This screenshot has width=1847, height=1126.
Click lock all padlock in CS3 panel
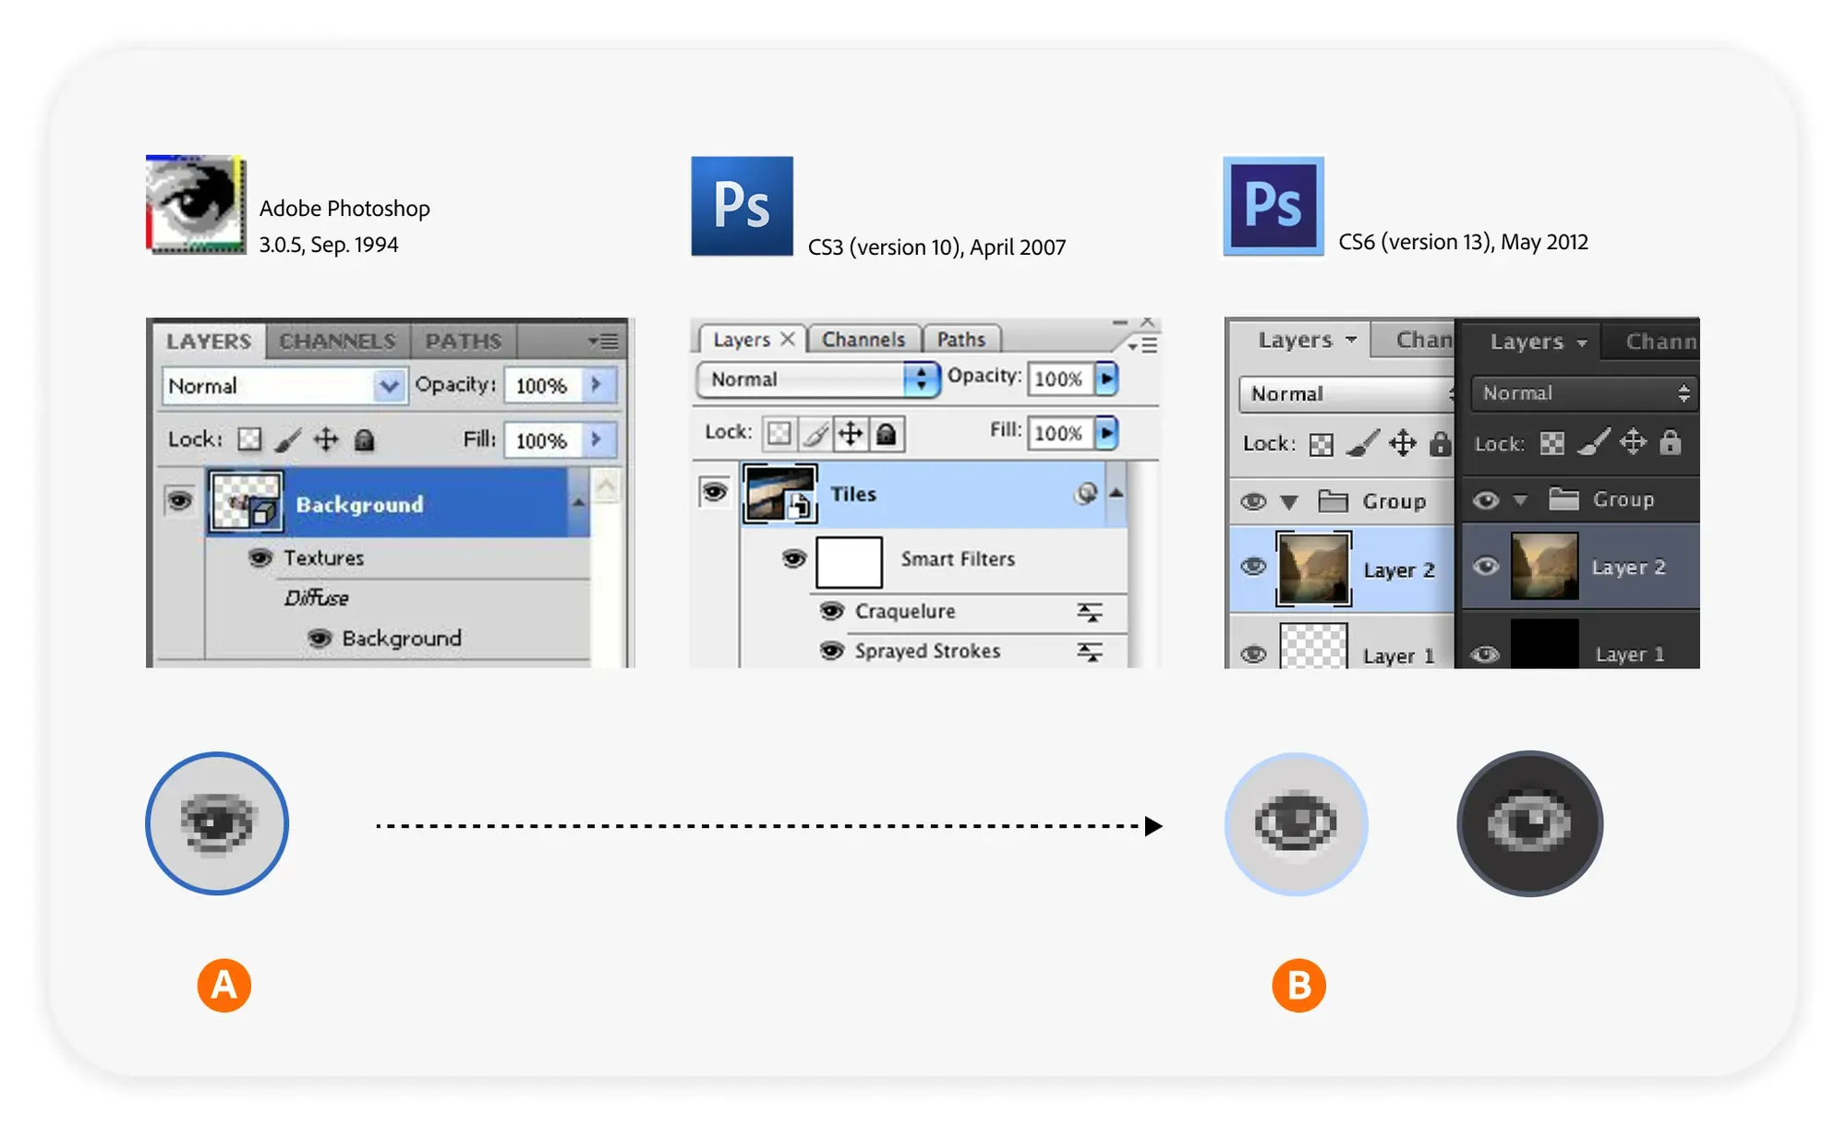[886, 433]
